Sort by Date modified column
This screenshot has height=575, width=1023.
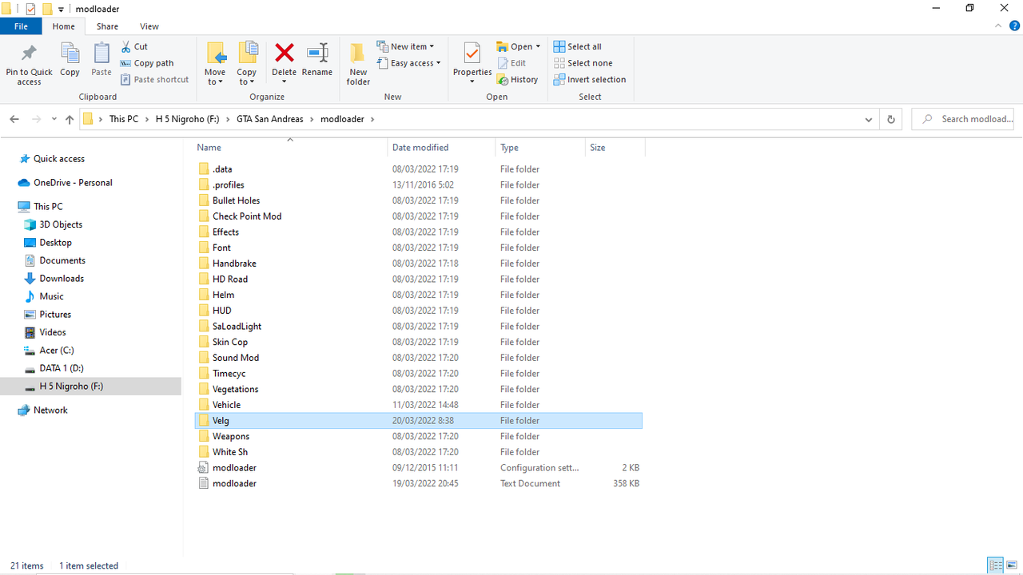click(441, 148)
